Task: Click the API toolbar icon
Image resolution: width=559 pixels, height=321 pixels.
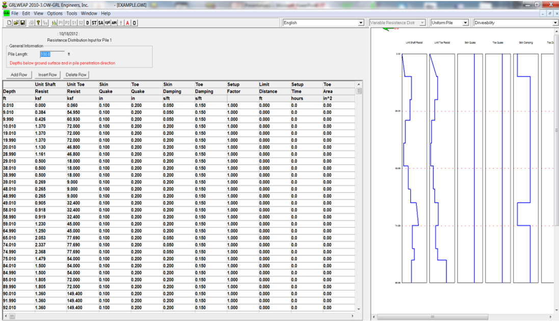Action: point(114,23)
